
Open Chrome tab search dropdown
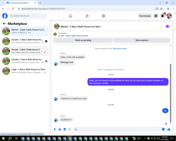[x=3, y=3]
